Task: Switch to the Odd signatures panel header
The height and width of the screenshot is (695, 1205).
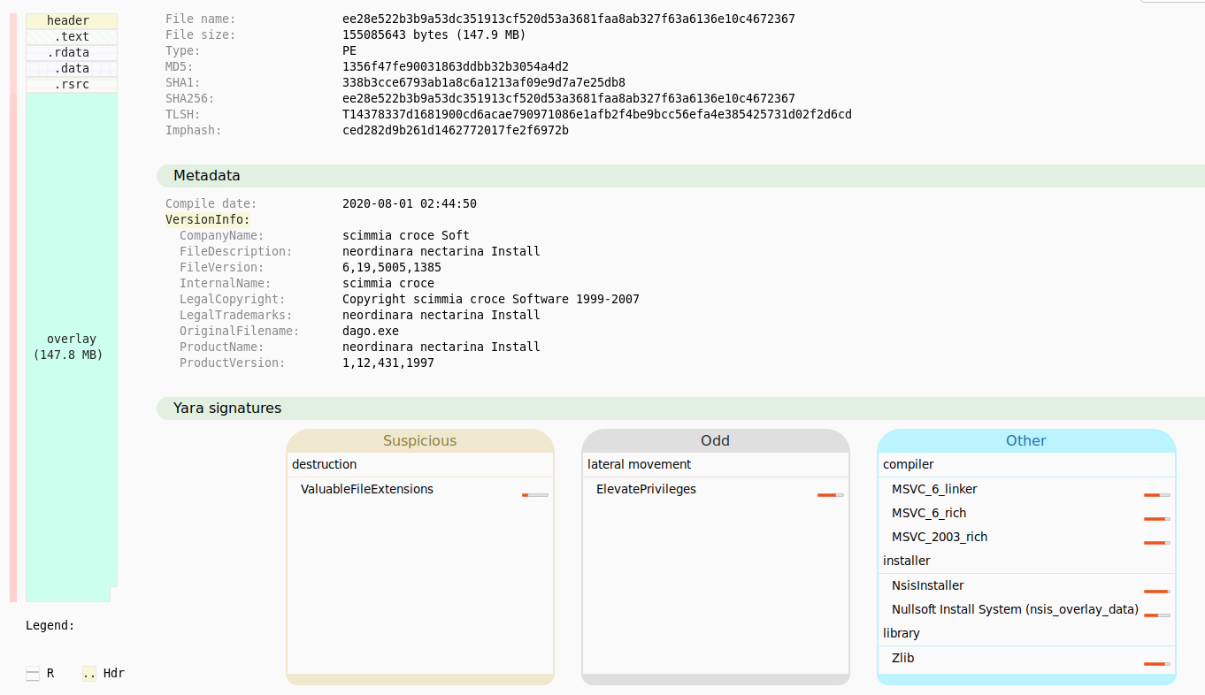Action: click(x=715, y=440)
